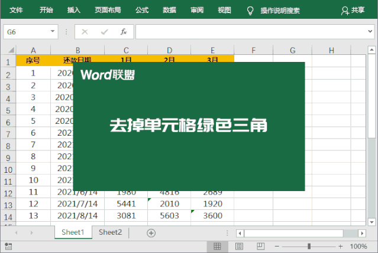378x253 pixels.
Task: Click the macro record icon in status bar
Action: tap(8, 246)
